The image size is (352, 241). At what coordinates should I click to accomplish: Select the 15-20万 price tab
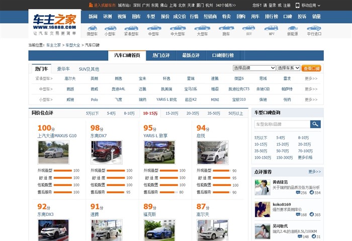(172, 113)
